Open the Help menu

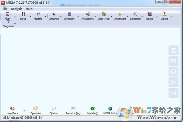click(x=29, y=9)
